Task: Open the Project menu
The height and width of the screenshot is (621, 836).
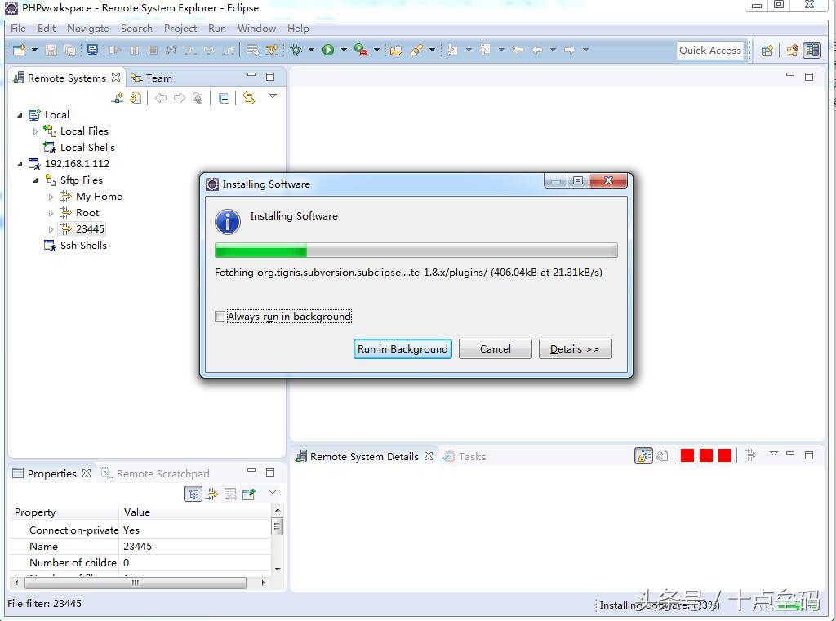Action: pyautogui.click(x=180, y=29)
